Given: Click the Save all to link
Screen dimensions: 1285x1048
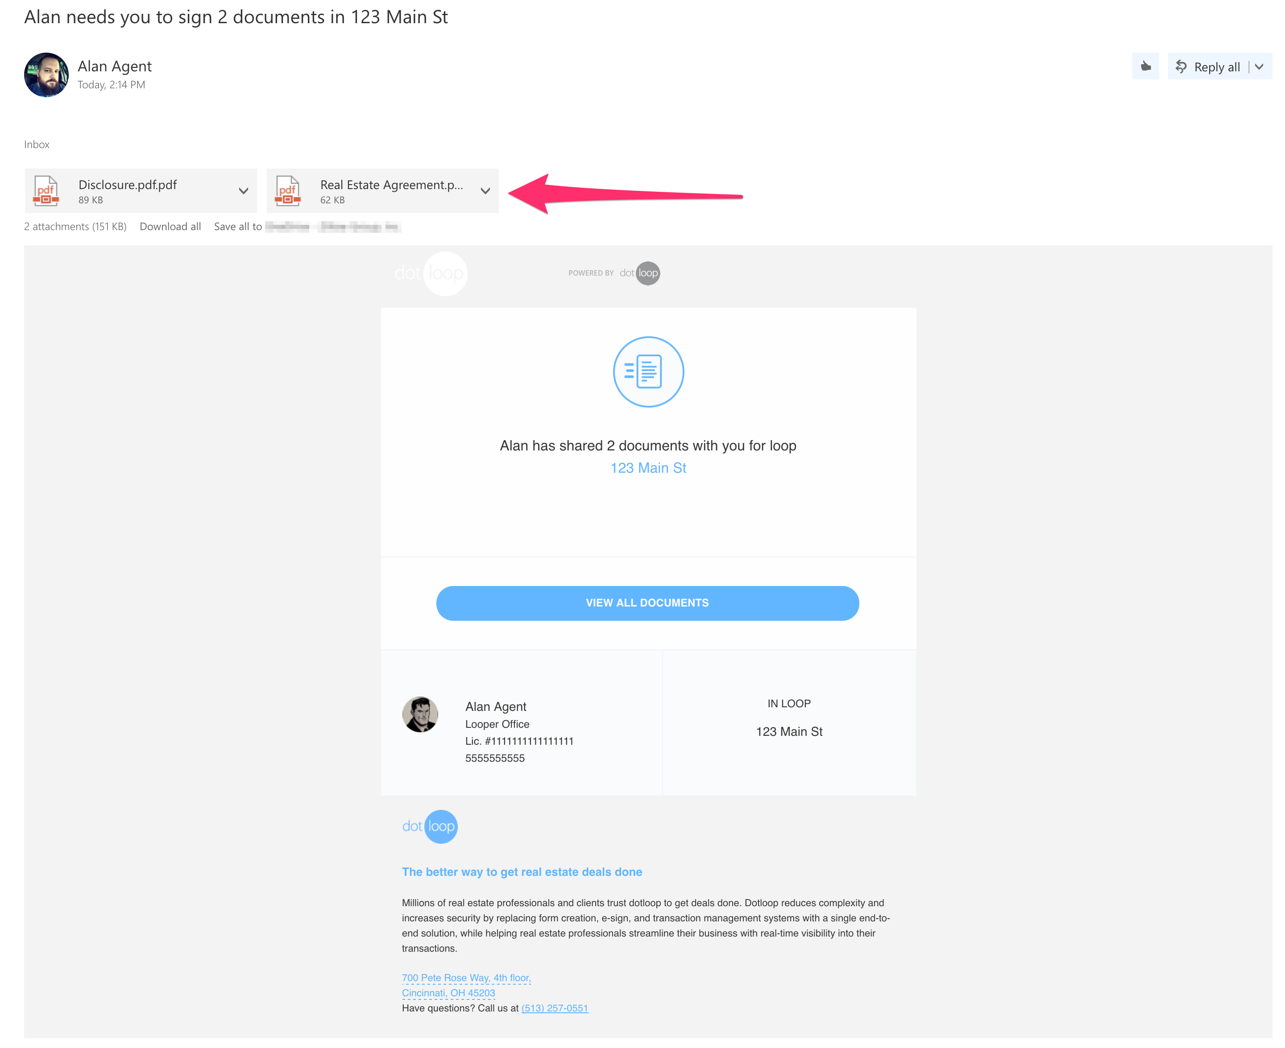Looking at the screenshot, I should 238,227.
